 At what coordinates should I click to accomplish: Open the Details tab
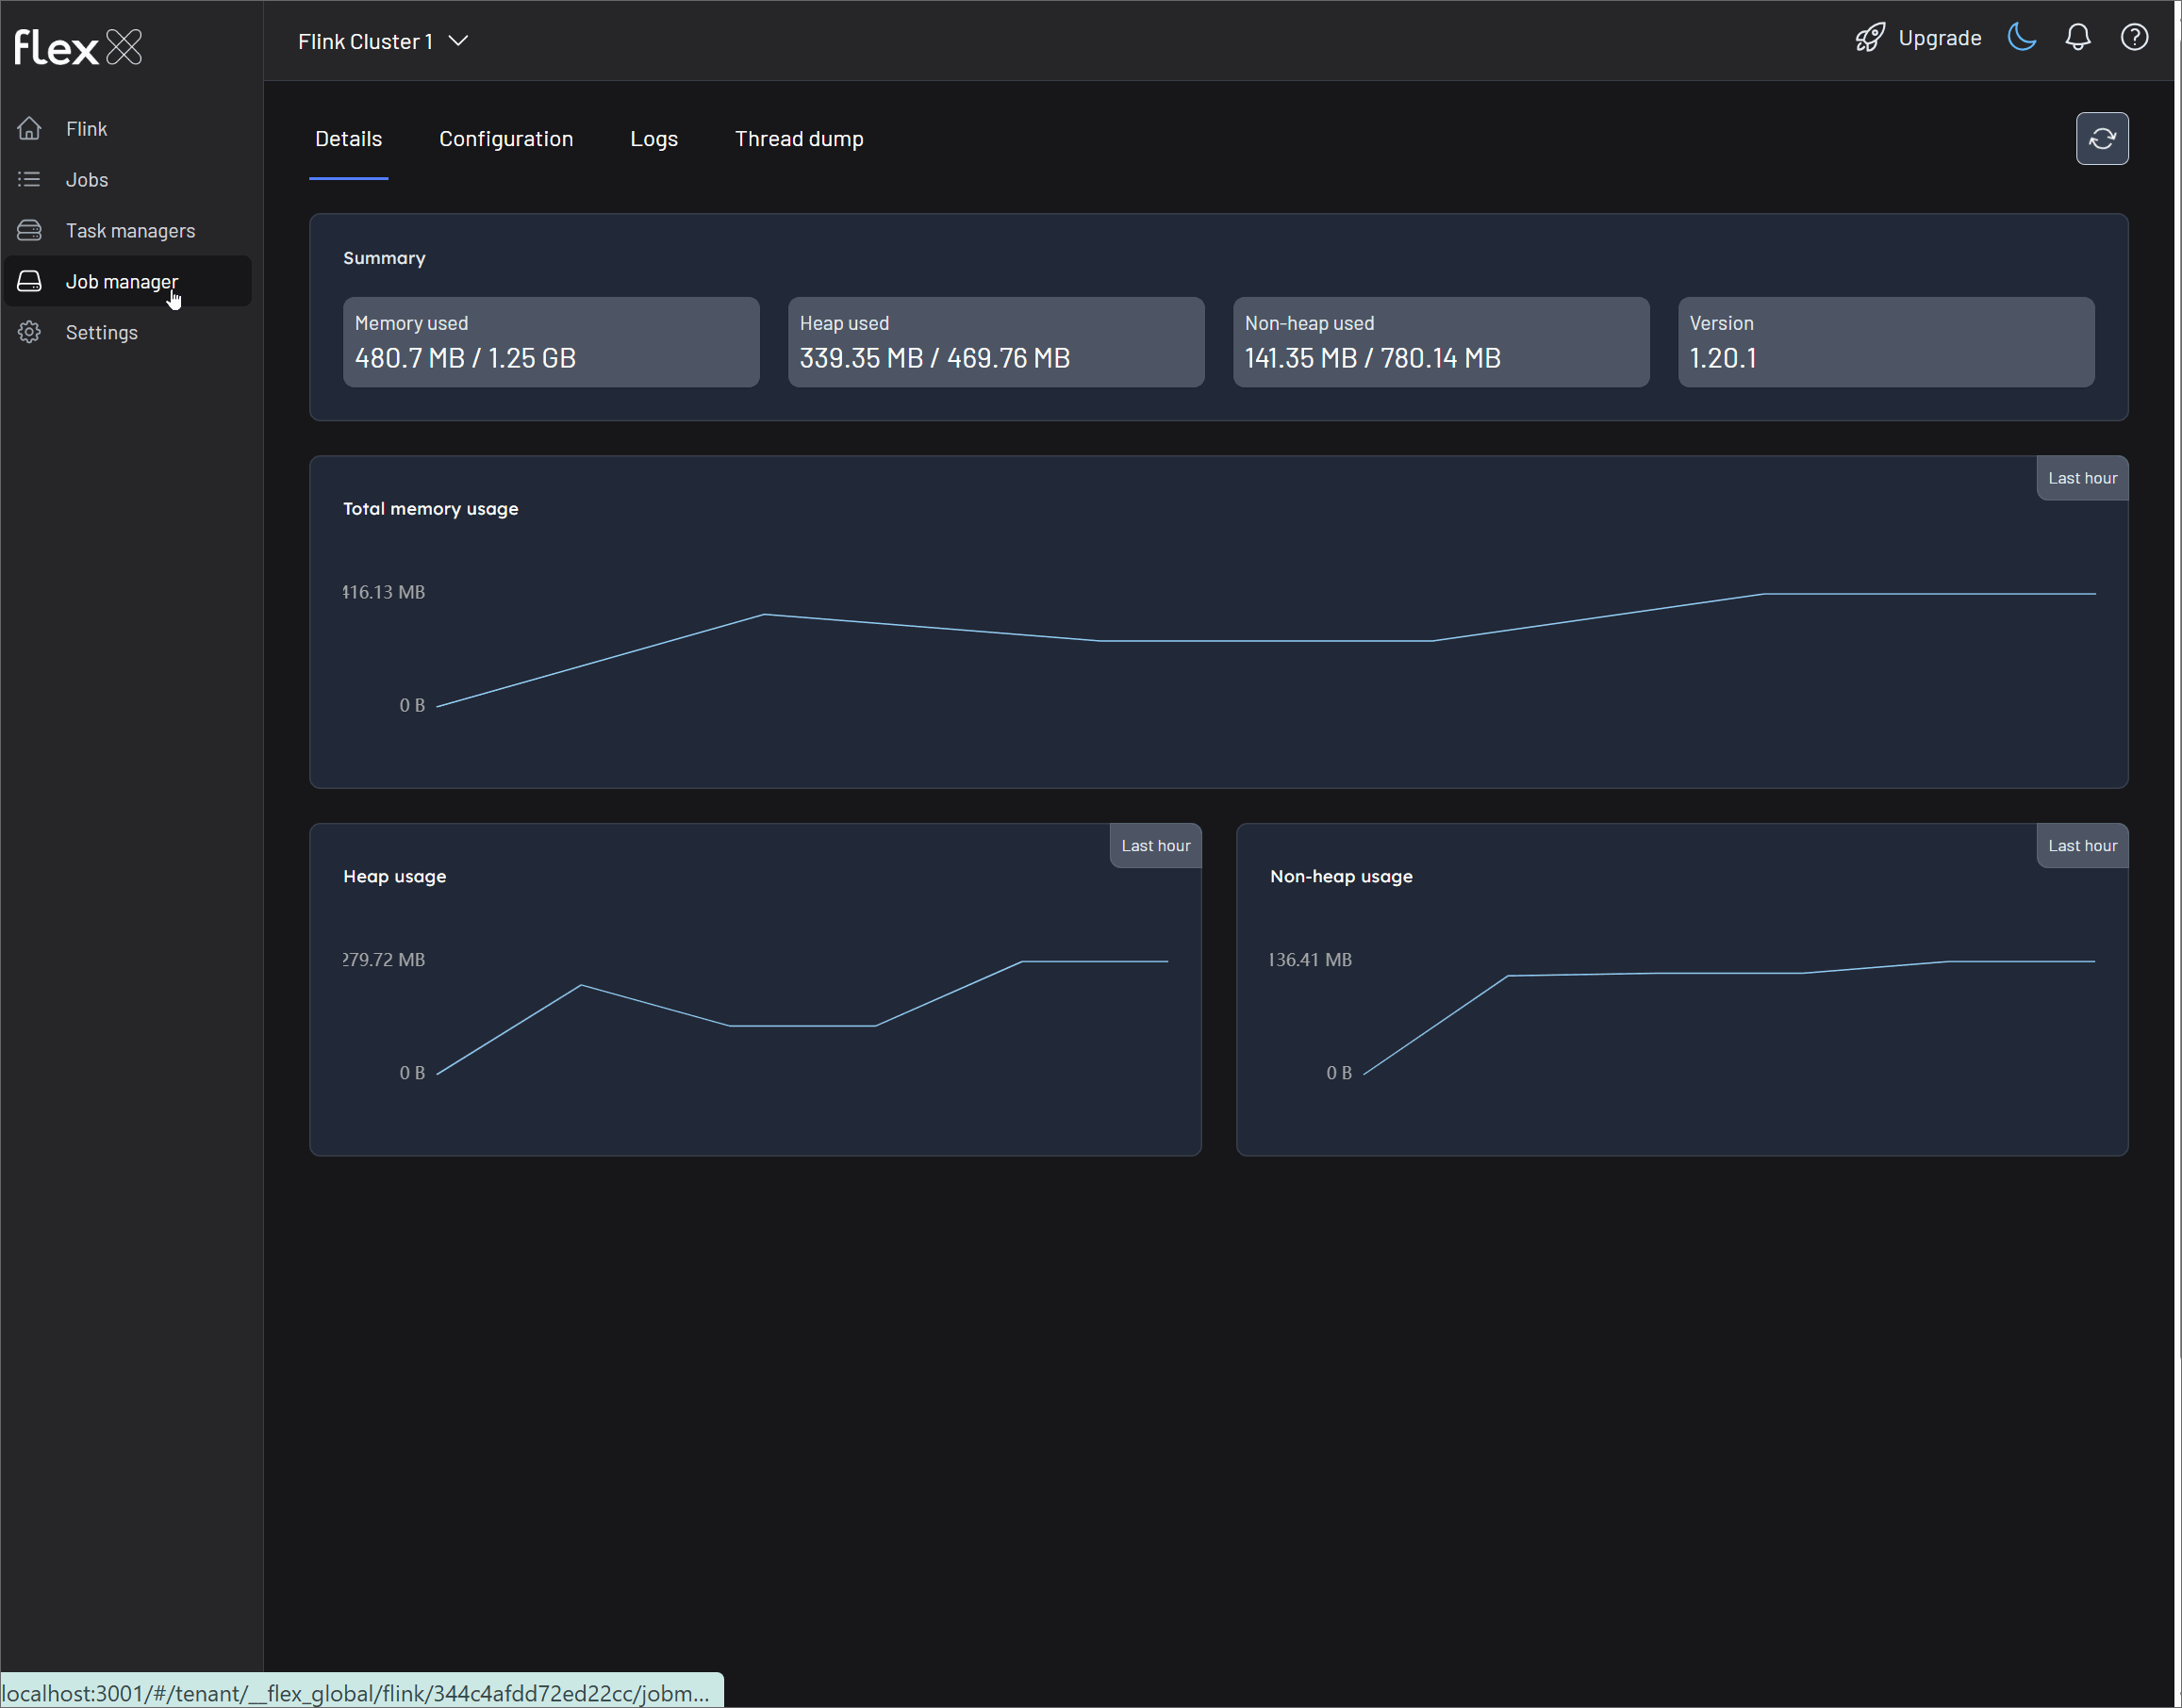pyautogui.click(x=348, y=139)
